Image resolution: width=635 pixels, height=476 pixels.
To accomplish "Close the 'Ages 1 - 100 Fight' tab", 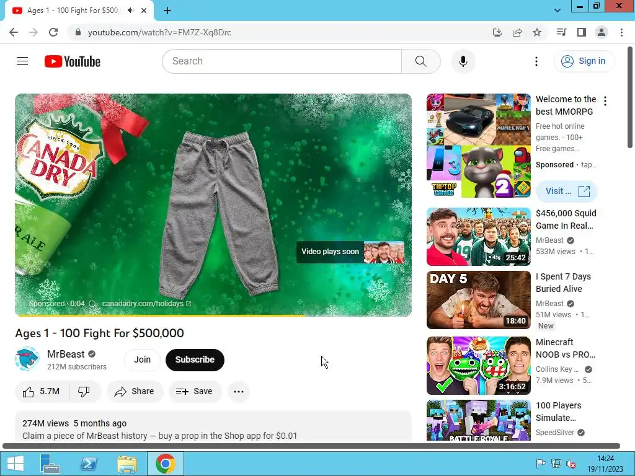I will (x=144, y=11).
